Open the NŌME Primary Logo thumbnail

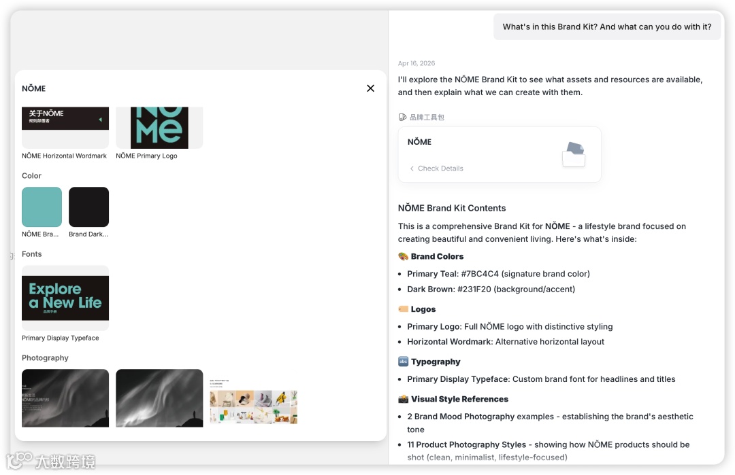(159, 127)
